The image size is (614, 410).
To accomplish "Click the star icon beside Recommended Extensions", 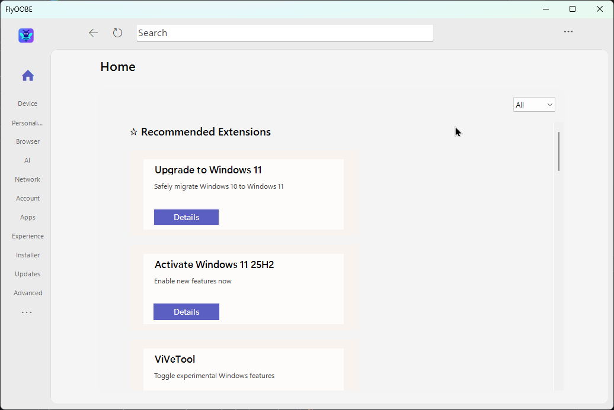I will (x=133, y=132).
